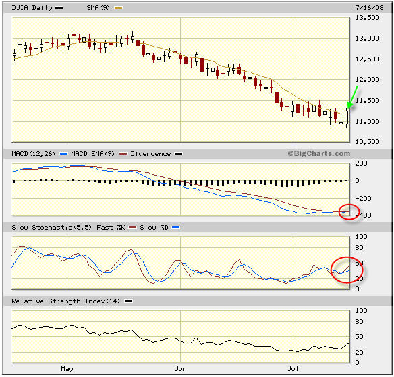This screenshot has width=394, height=377.
Task: Click the black Divergence legend swatch
Action: [178, 154]
